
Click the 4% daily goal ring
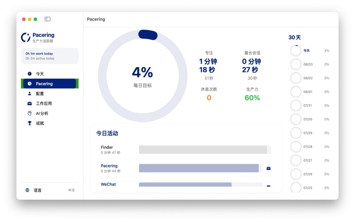coord(142,76)
